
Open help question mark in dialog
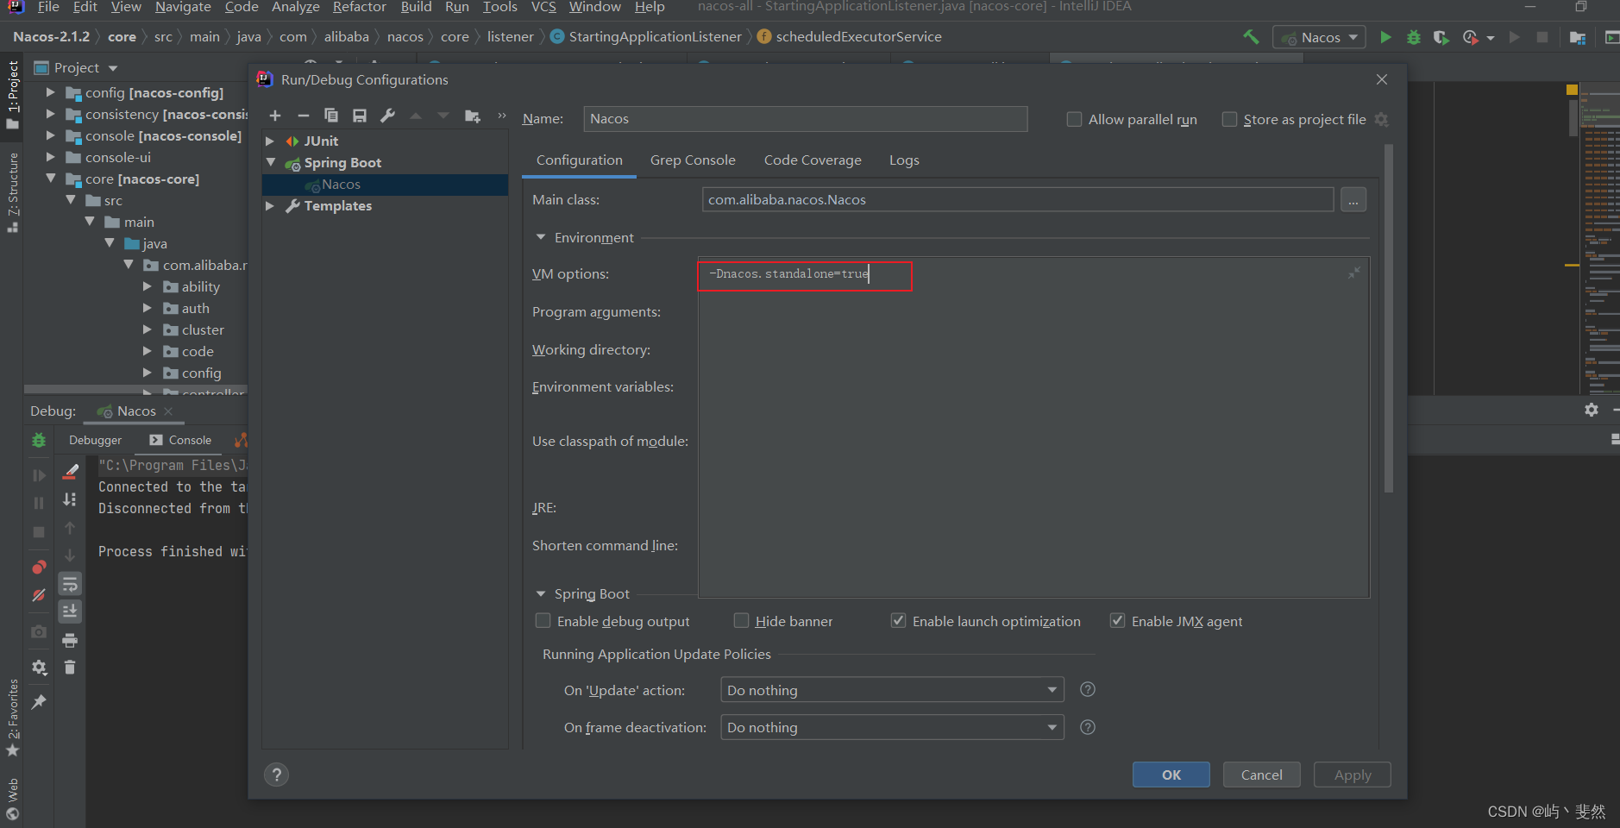click(276, 775)
